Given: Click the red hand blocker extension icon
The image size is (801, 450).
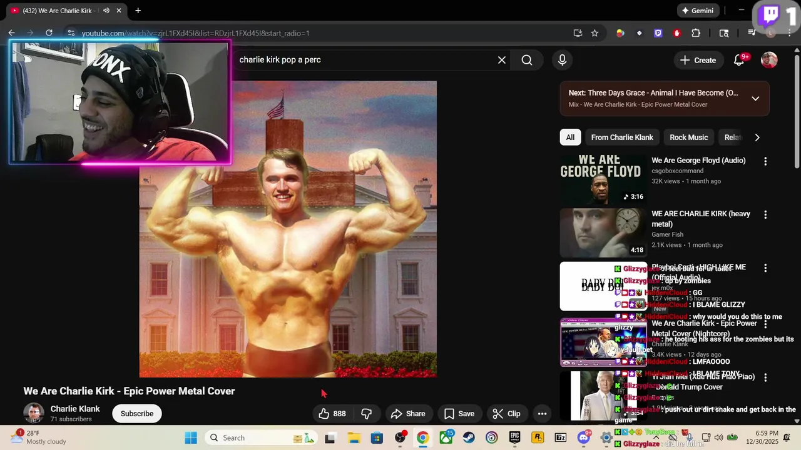Looking at the screenshot, I should click(x=677, y=33).
